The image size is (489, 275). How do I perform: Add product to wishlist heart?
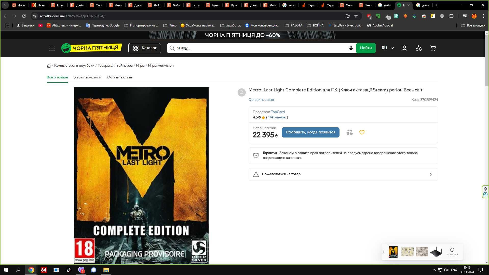pos(362,132)
